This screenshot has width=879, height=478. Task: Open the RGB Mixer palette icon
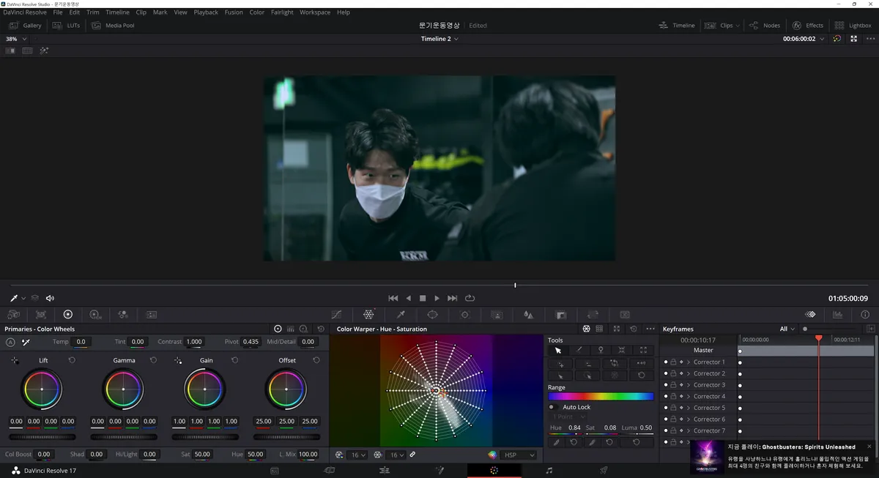click(x=123, y=314)
